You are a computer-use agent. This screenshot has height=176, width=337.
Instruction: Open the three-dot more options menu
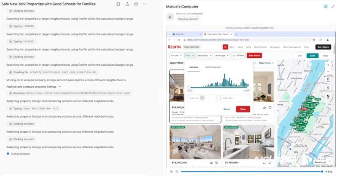(145, 4)
